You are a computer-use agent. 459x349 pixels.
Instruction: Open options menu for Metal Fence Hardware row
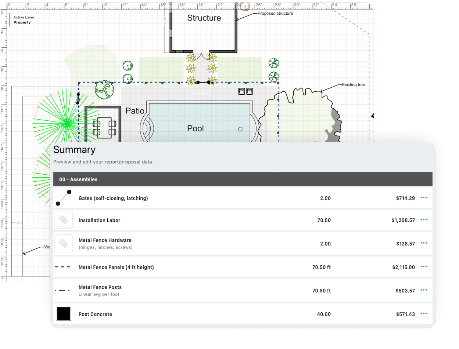click(x=424, y=243)
